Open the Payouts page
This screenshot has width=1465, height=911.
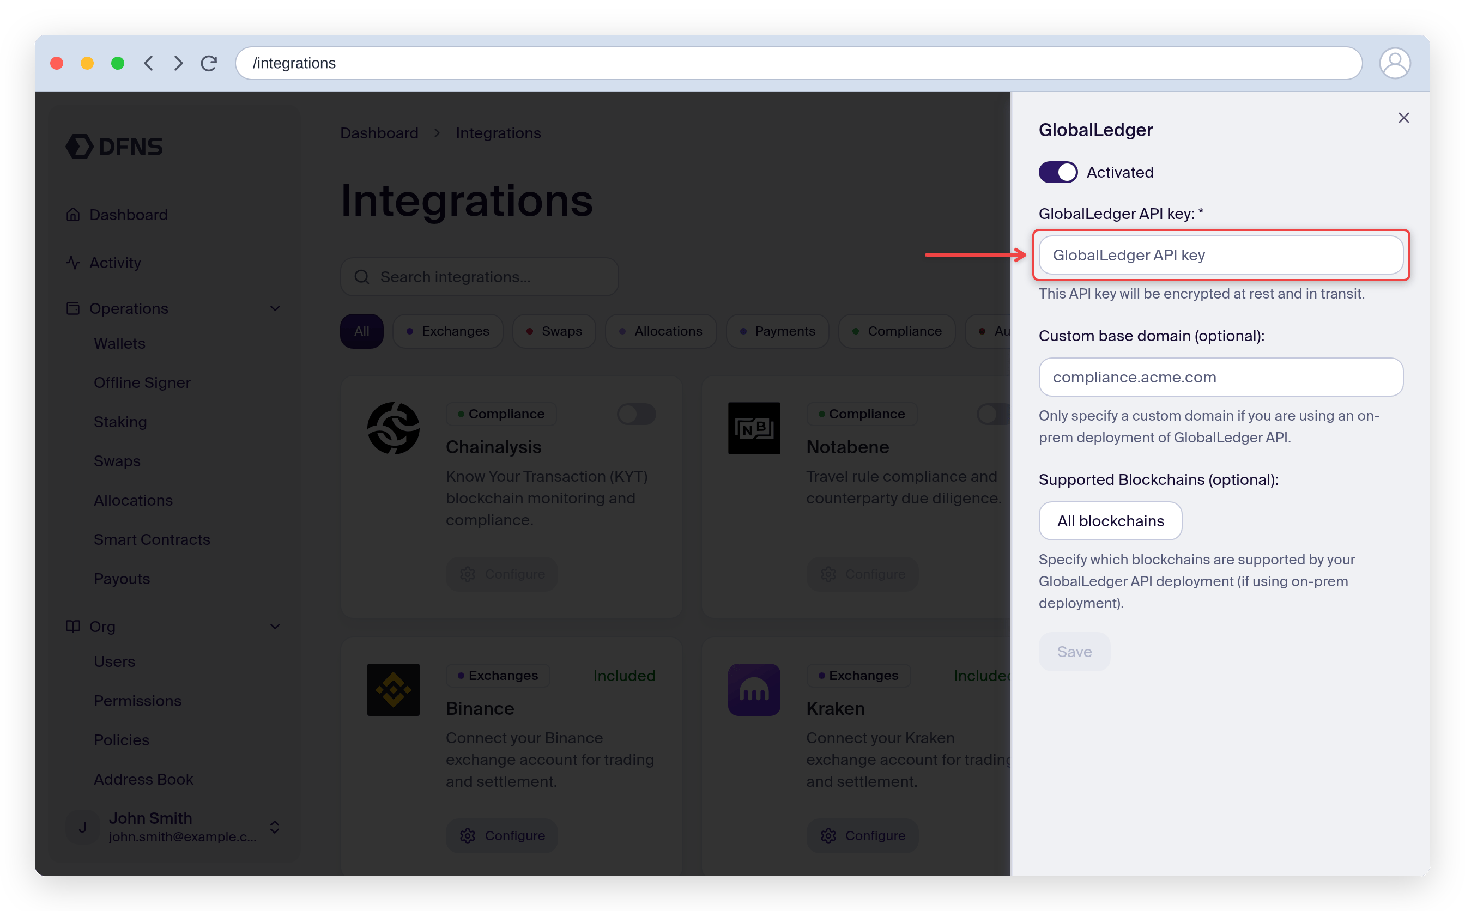(x=122, y=579)
